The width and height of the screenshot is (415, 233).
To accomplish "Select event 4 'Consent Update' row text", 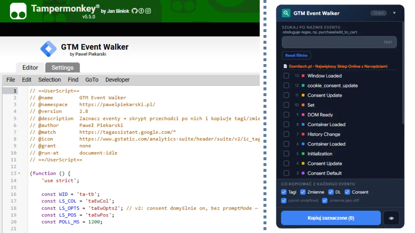I will pyautogui.click(x=325, y=163).
